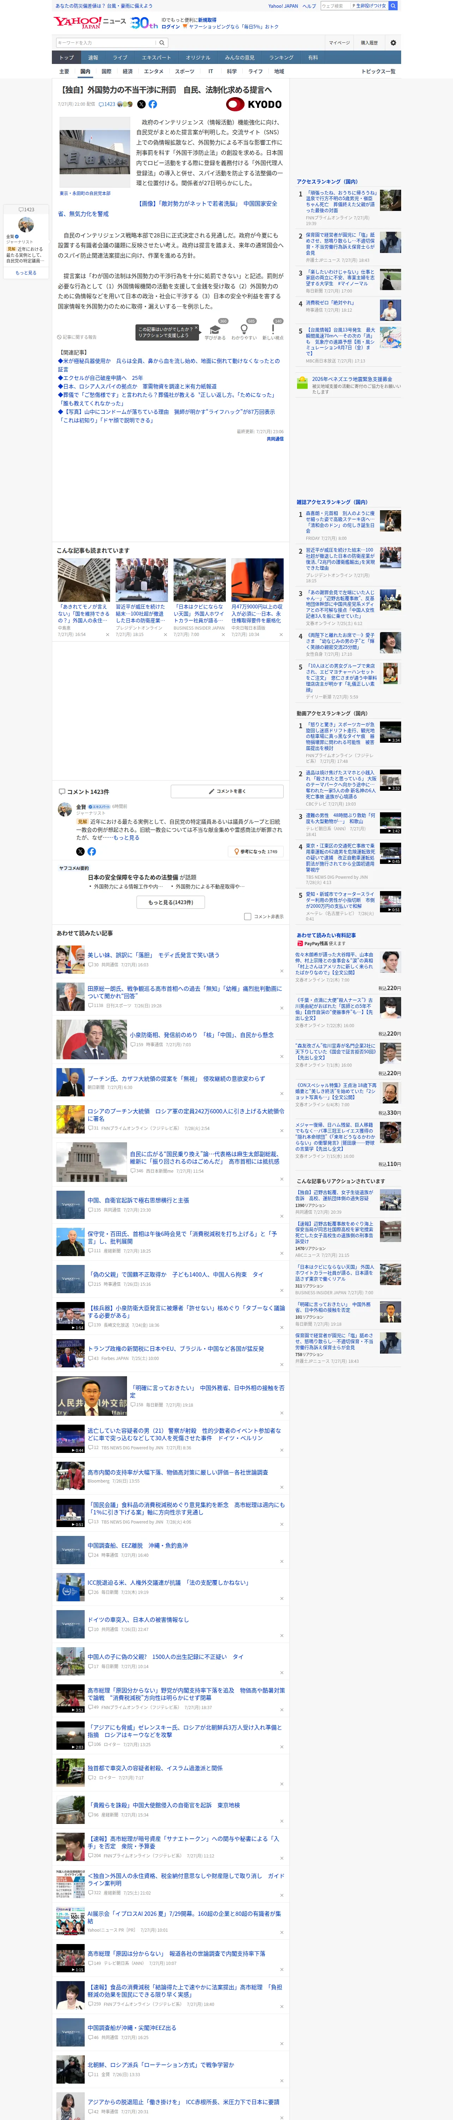
Task: Open settings gear icon
Action: click(x=393, y=43)
